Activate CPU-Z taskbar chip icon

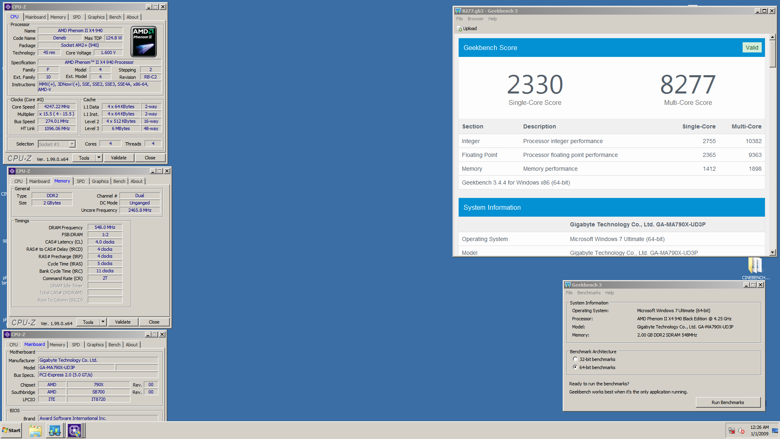[x=74, y=430]
